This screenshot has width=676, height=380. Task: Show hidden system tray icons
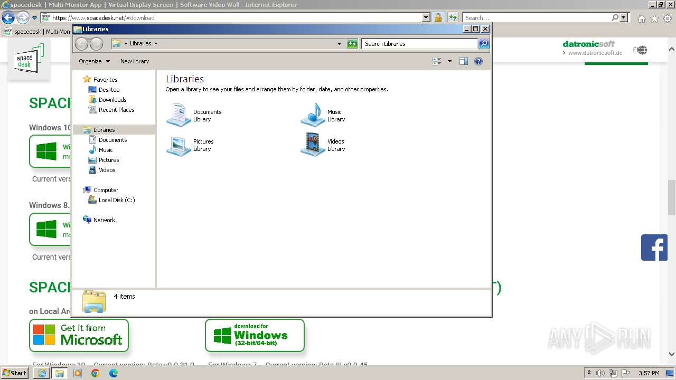[x=589, y=373]
